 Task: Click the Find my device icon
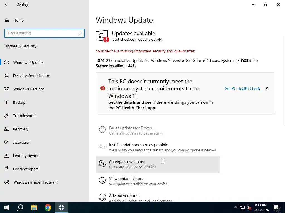pos(7,156)
